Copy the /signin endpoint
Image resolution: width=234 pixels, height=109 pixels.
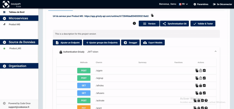point(197,71)
